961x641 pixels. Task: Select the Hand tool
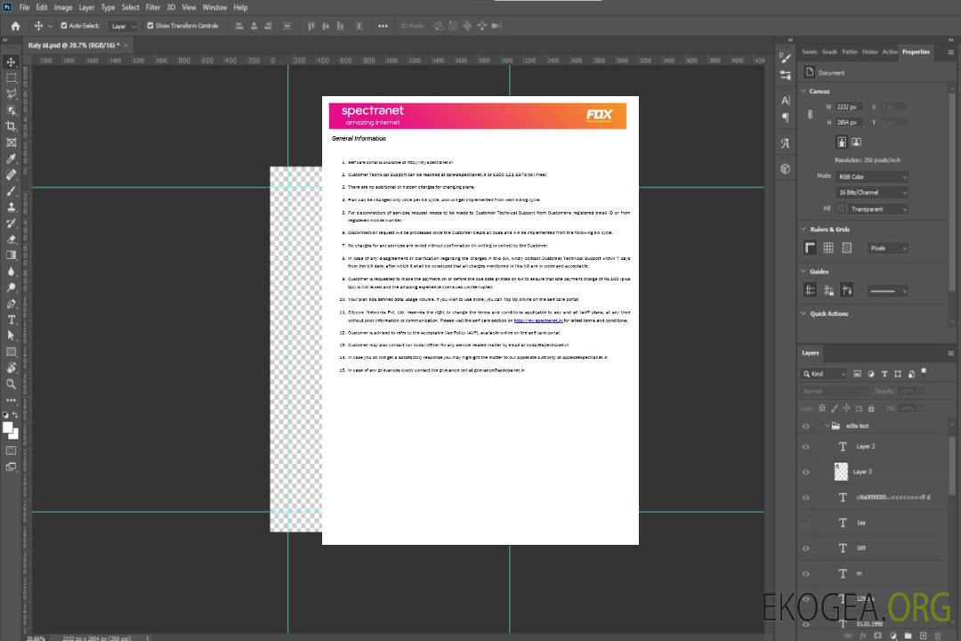pos(11,368)
